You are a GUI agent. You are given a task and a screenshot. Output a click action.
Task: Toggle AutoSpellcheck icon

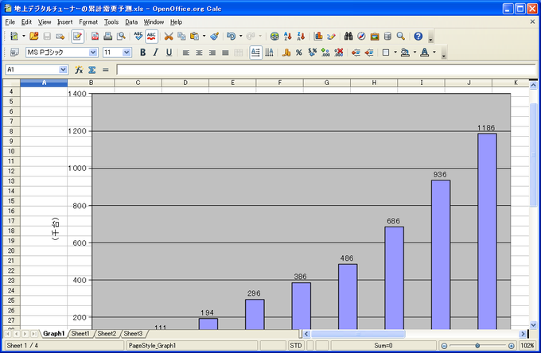(x=151, y=36)
